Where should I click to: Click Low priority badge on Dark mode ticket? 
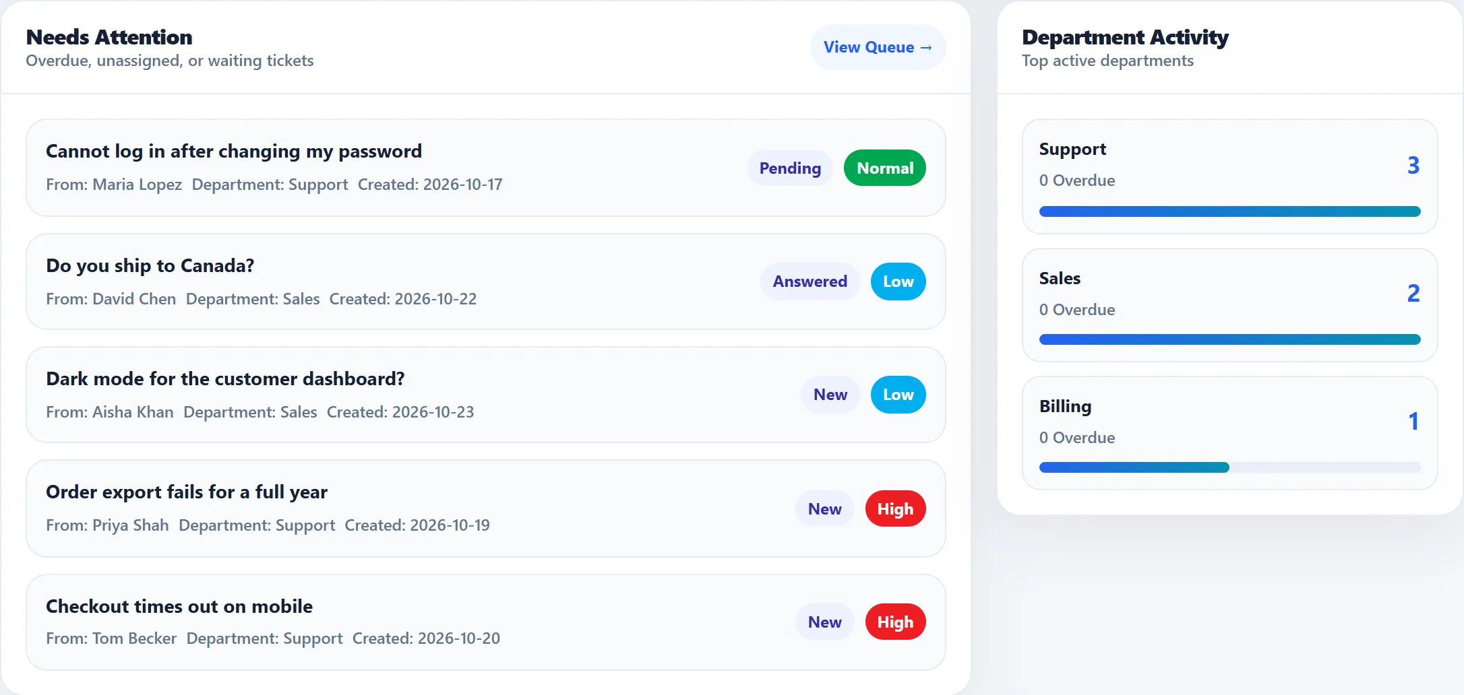pos(898,395)
